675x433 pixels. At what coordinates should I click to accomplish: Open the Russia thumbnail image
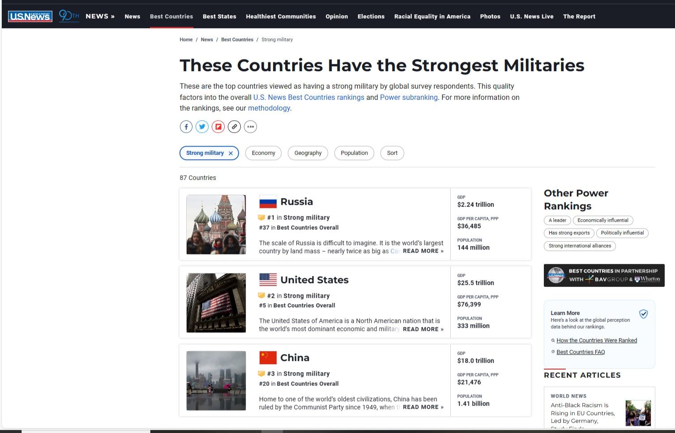click(216, 225)
